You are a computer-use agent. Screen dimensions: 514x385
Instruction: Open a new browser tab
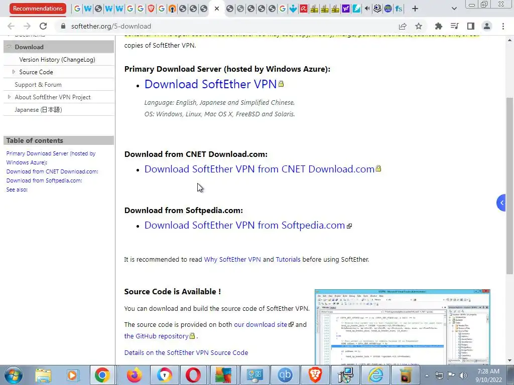pos(415,9)
